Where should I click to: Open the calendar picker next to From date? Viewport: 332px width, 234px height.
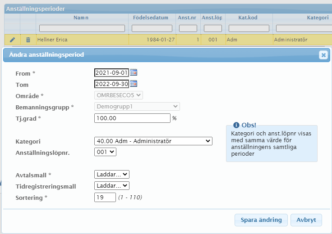tap(134, 72)
